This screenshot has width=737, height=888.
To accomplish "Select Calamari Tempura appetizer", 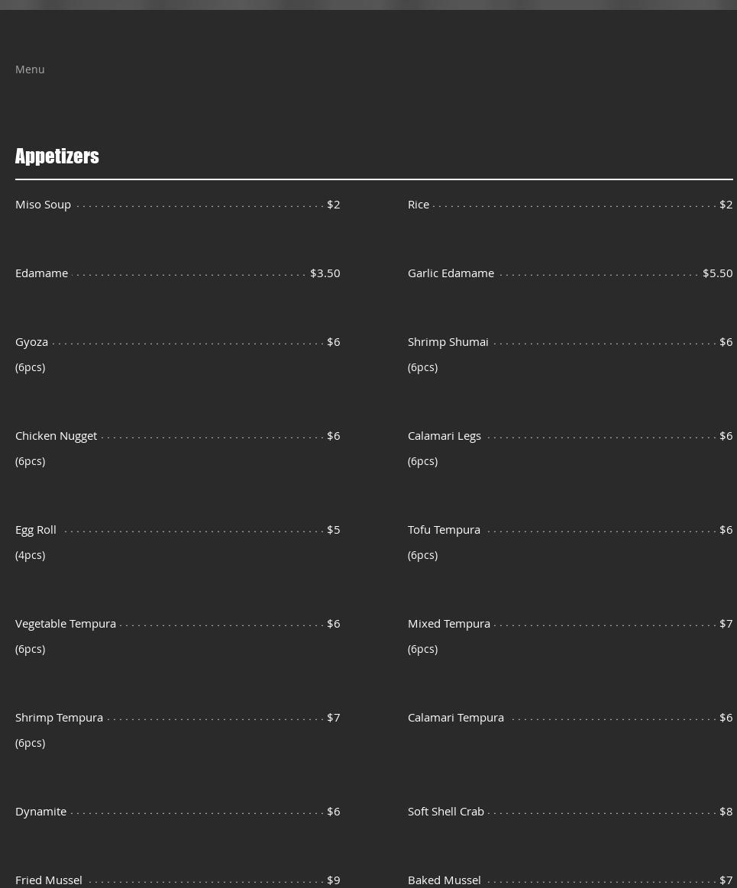I will (x=455, y=718).
